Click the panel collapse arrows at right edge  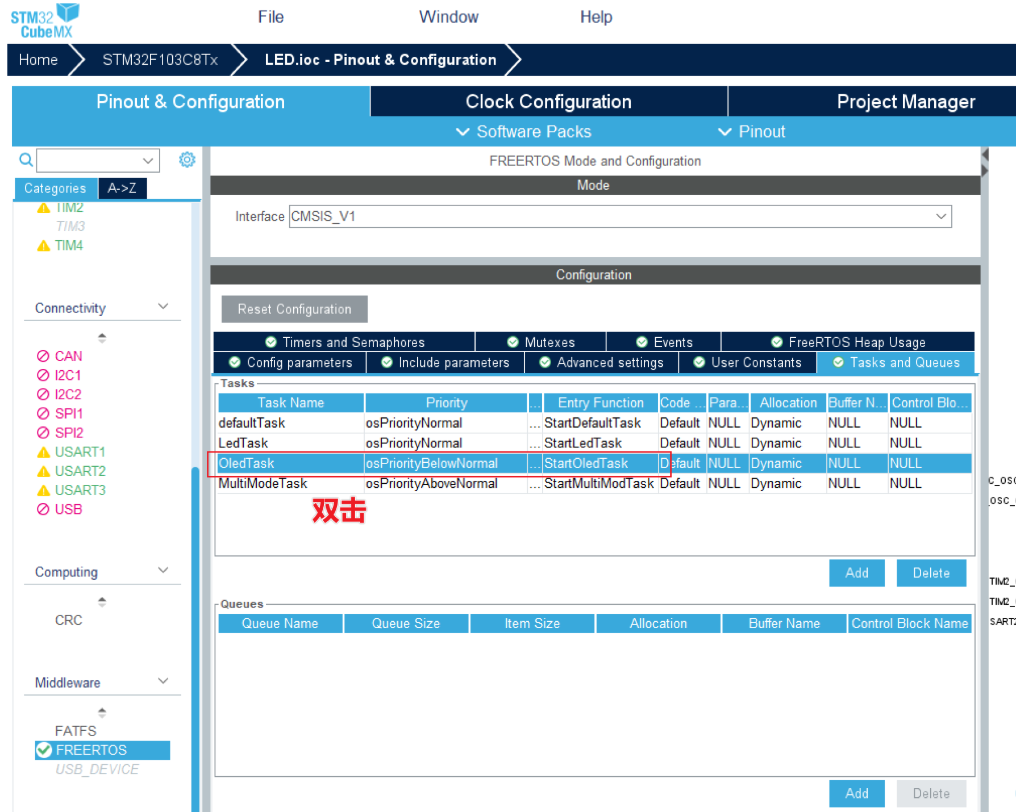point(985,162)
